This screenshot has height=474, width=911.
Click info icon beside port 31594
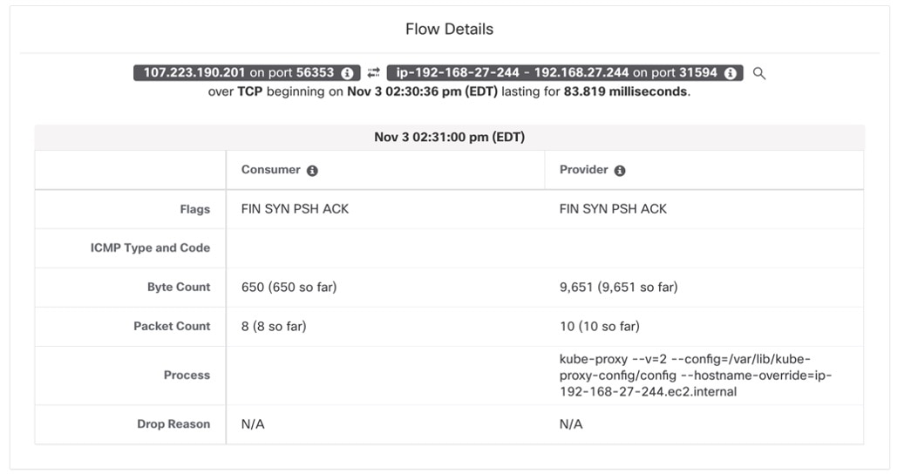pyautogui.click(x=730, y=73)
